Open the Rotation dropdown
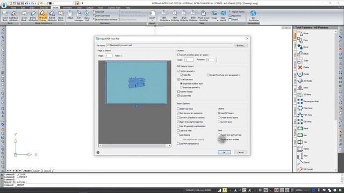This screenshot has width=344, height=193. click(215, 60)
